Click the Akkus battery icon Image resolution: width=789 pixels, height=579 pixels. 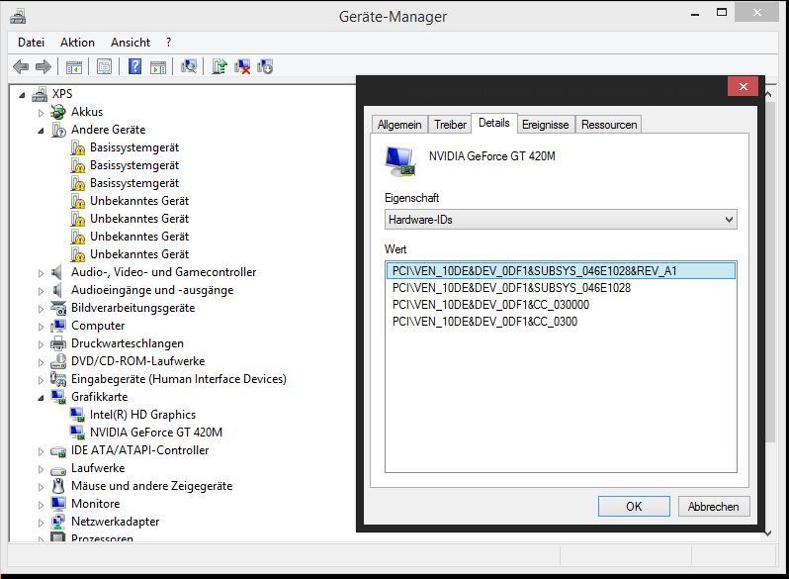tap(58, 112)
